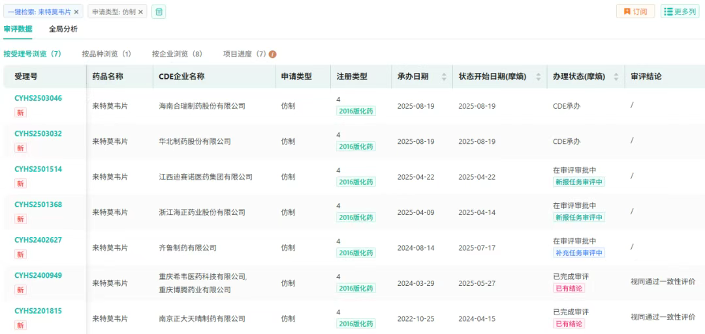The height and width of the screenshot is (334, 705).
Task: Click the 订阅 subscribe button
Action: tap(635, 12)
